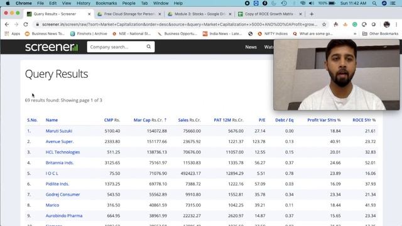Click the browser forward arrow

pos(16,24)
